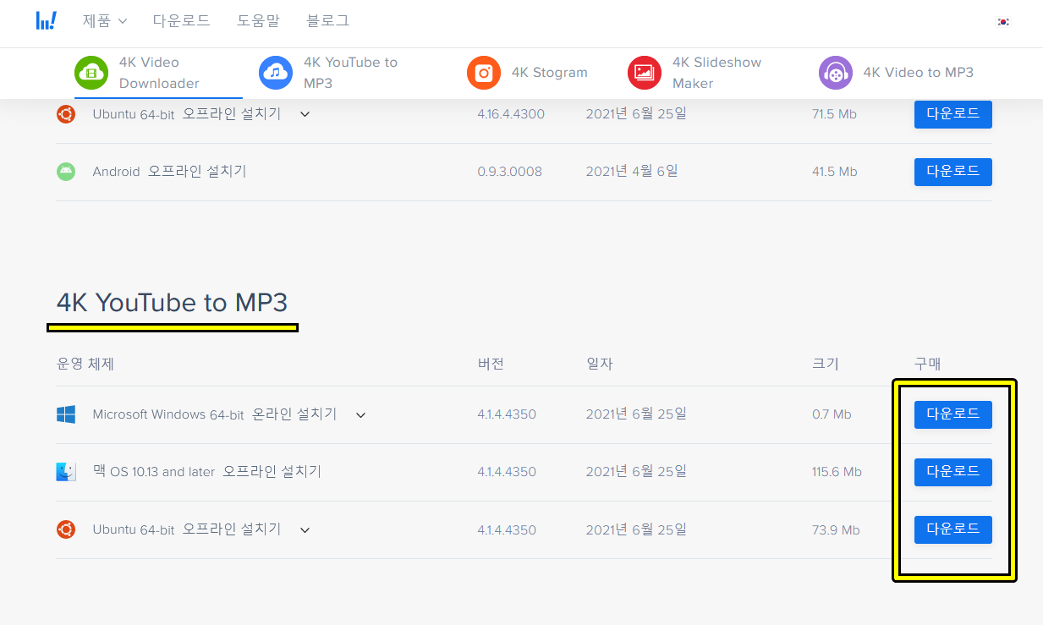This screenshot has width=1043, height=625.
Task: Click the 4K Download logo icon
Action: tap(47, 20)
